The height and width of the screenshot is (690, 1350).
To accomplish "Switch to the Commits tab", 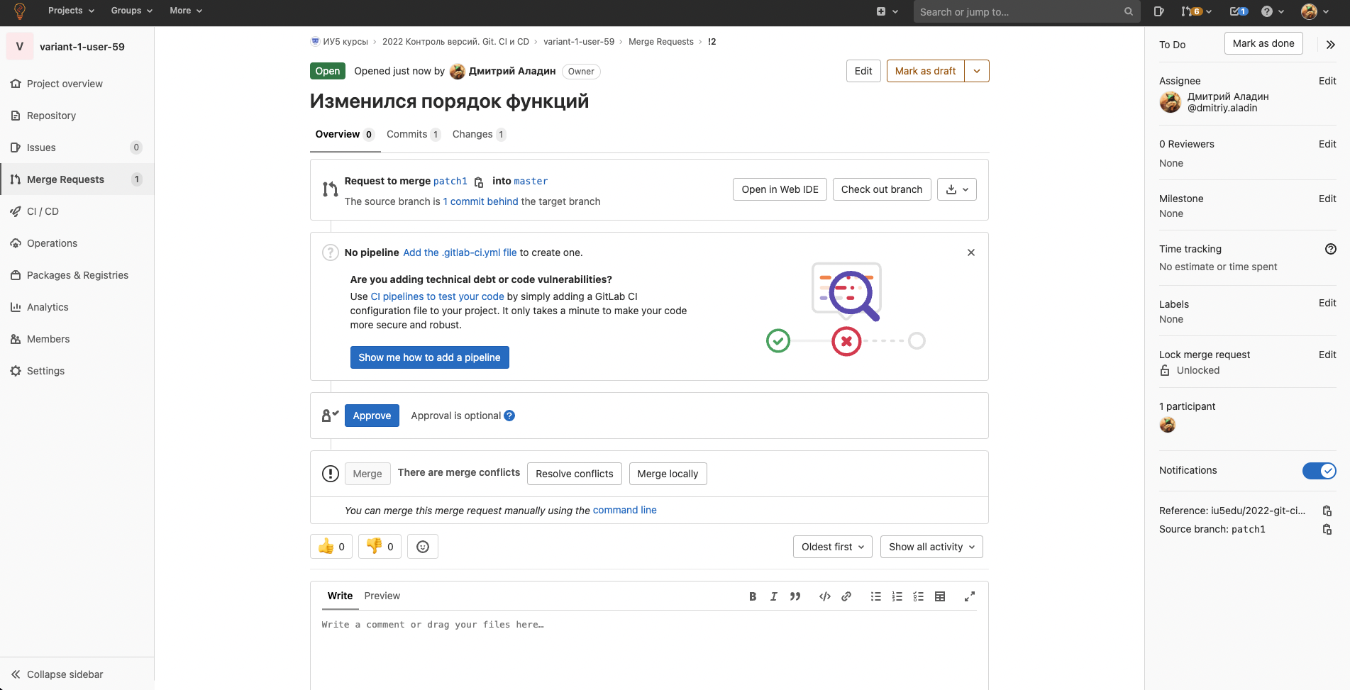I will point(413,135).
